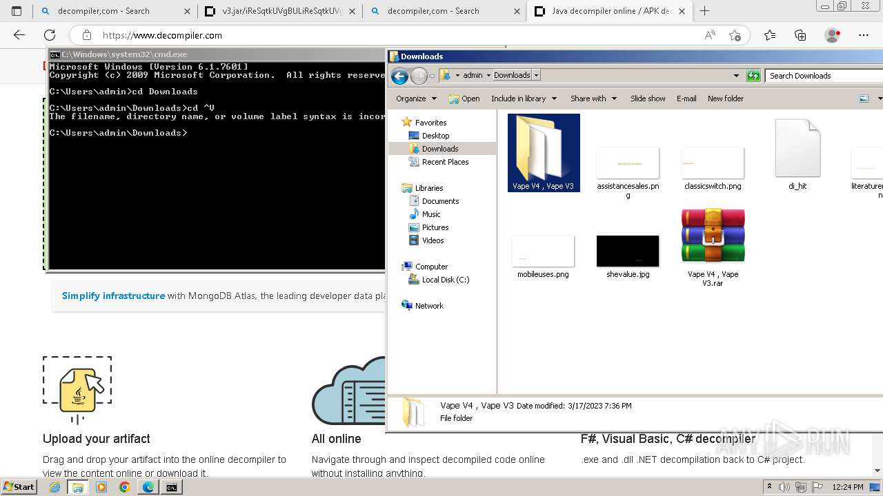Change view using the views icon
This screenshot has width=883, height=496.
[863, 99]
